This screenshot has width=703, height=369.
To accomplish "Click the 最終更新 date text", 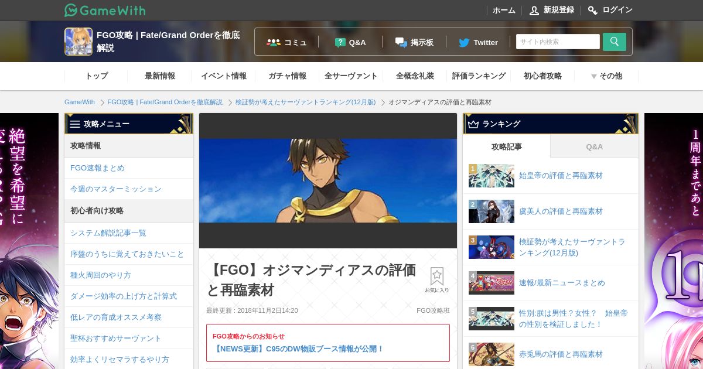I will coord(252,310).
